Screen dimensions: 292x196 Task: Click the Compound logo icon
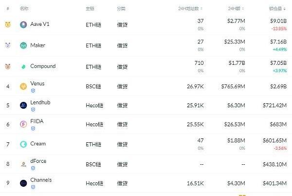[x=23, y=67]
